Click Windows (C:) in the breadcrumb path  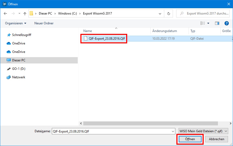68,13
